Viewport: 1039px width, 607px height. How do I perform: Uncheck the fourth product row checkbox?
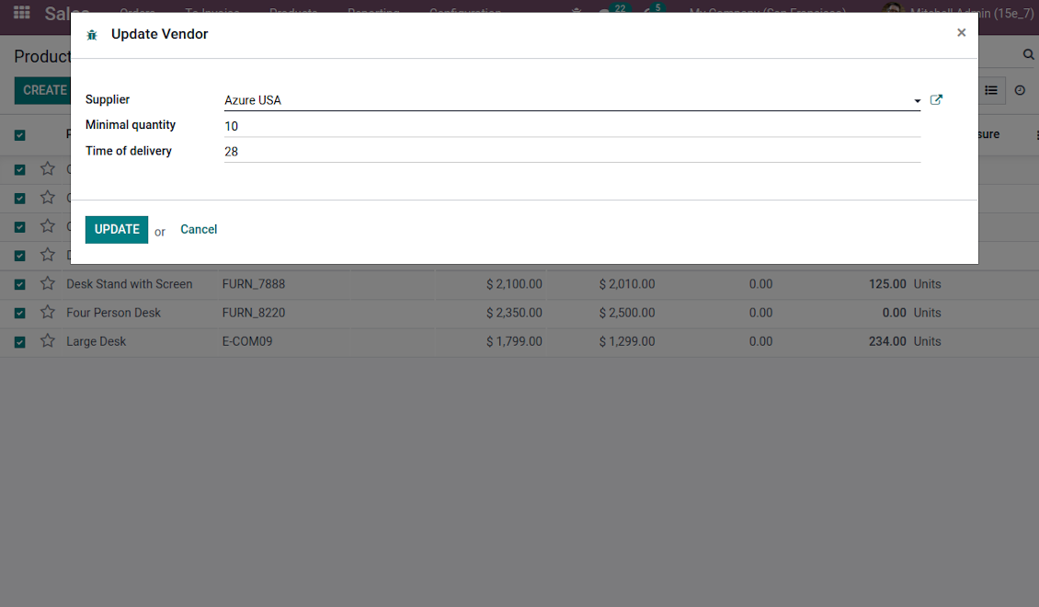click(20, 256)
